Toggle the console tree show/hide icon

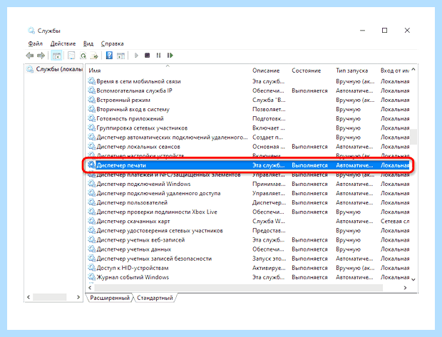(x=56, y=56)
